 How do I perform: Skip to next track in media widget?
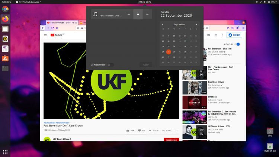(x=147, y=15)
